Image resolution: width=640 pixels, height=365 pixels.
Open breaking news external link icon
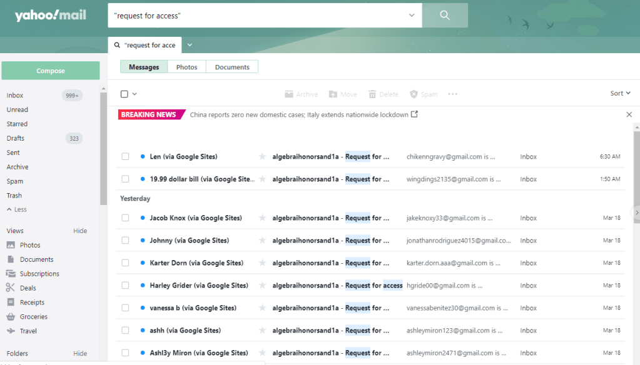click(x=414, y=114)
